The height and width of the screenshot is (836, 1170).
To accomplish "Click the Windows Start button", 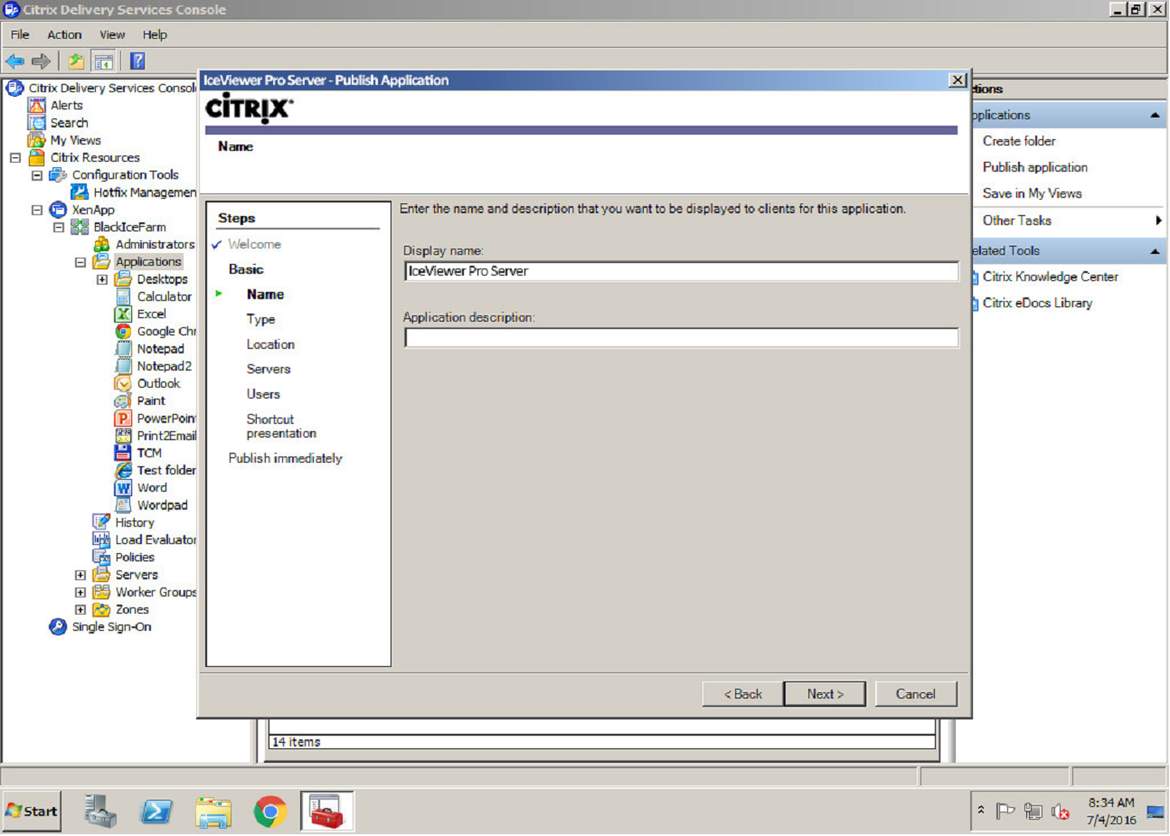I will 32,812.
